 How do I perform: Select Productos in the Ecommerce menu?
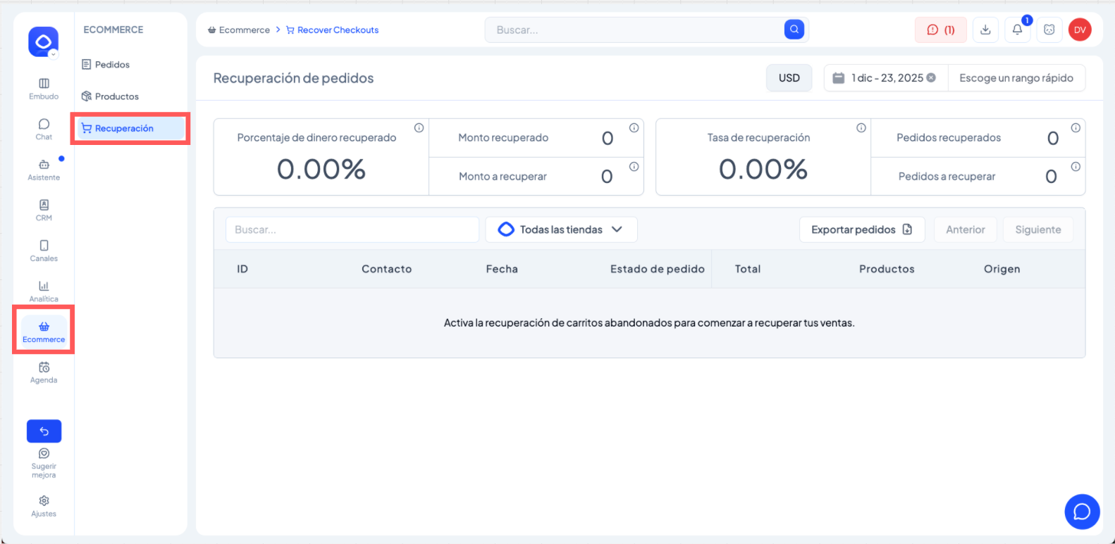click(117, 96)
